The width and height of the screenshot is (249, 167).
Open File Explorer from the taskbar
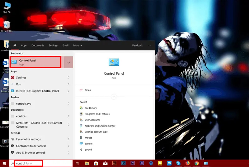(87, 163)
